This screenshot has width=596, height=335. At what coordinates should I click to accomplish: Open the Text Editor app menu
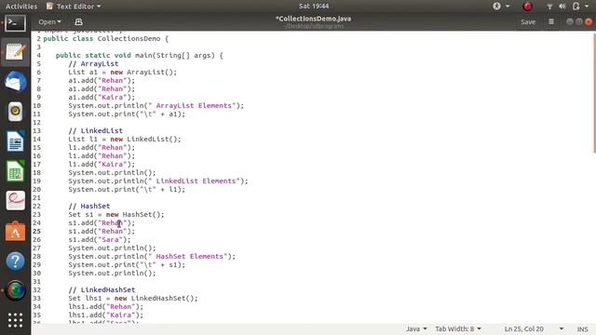coord(74,7)
